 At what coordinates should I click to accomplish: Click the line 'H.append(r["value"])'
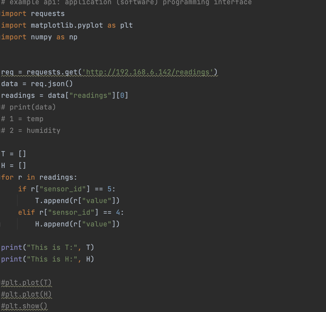click(77, 224)
